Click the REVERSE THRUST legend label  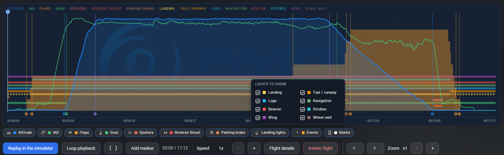point(106,8)
